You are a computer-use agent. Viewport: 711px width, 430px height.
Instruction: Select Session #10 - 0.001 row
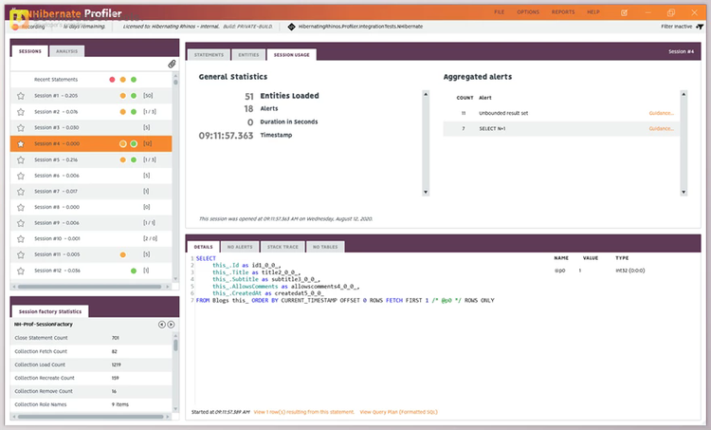point(91,239)
